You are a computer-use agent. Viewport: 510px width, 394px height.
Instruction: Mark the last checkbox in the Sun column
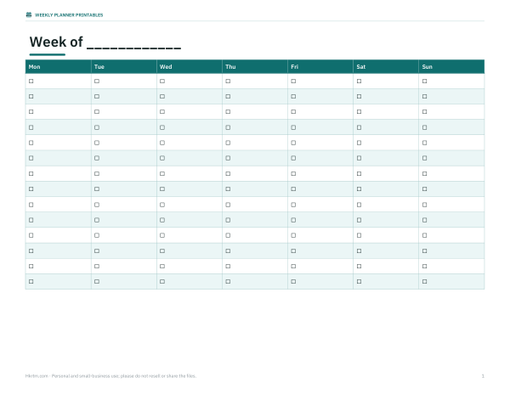[x=424, y=282]
